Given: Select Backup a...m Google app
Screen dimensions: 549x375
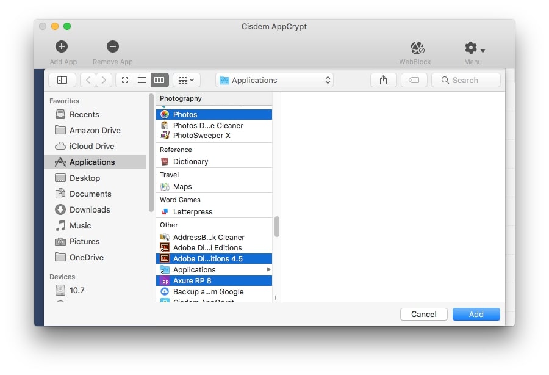Looking at the screenshot, I should click(x=214, y=291).
